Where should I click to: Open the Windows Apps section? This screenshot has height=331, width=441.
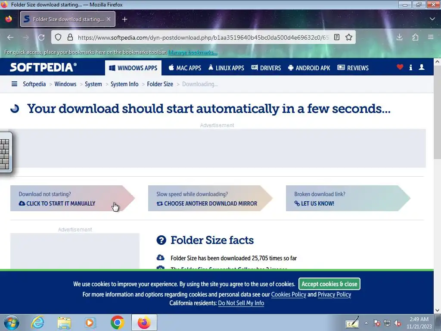coord(134,68)
